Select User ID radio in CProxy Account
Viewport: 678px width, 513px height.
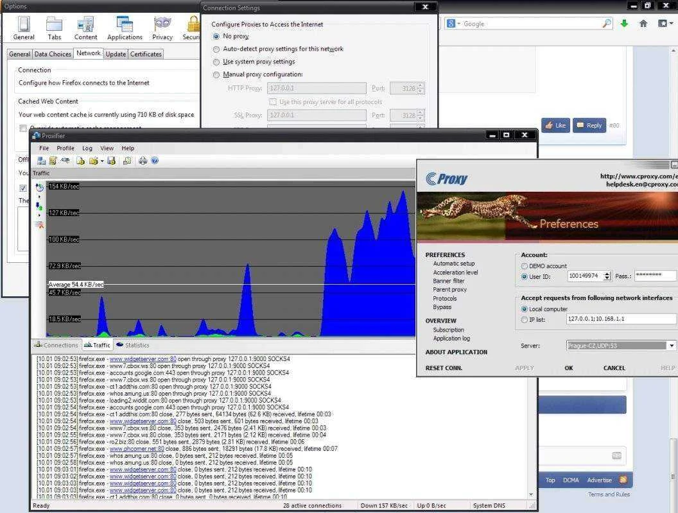pos(525,276)
